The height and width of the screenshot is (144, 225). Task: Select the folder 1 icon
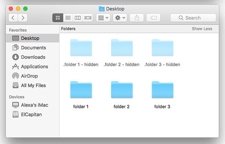81,90
